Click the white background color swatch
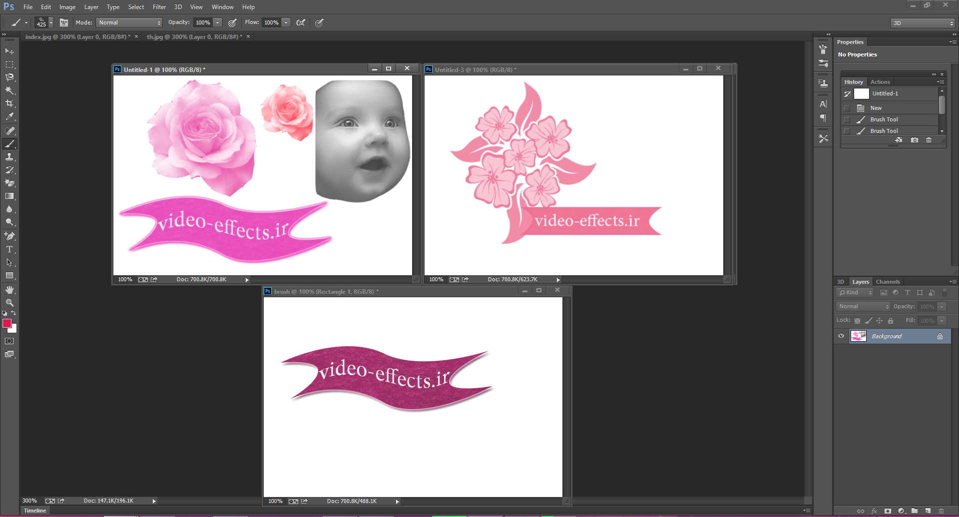Image resolution: width=959 pixels, height=517 pixels. [14, 329]
